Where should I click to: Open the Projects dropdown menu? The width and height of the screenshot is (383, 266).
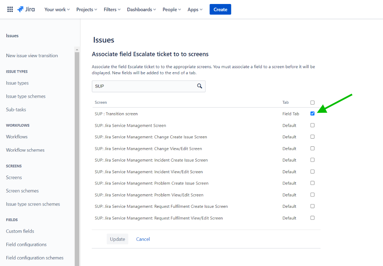(x=86, y=9)
